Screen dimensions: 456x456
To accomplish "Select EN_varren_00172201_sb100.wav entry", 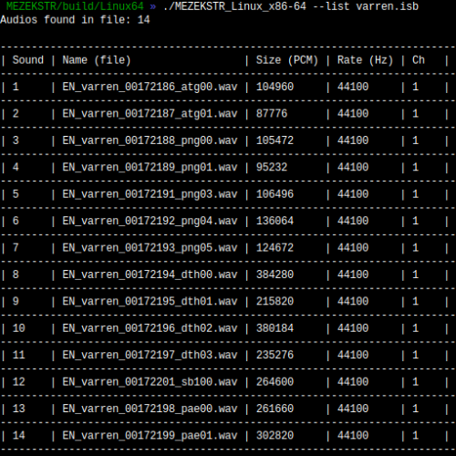I will click(x=150, y=382).
